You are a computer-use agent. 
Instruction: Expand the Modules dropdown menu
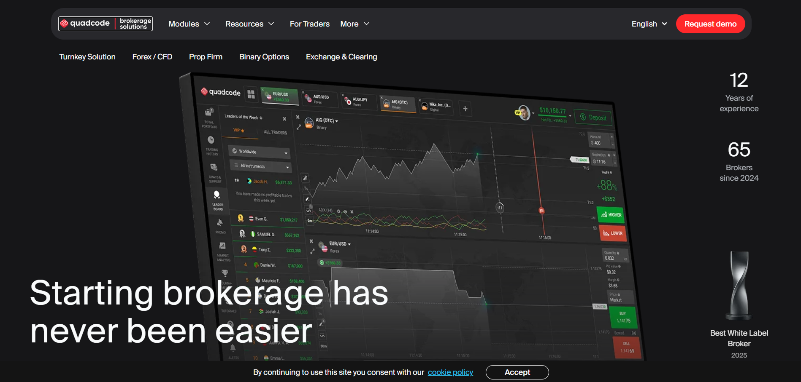(x=189, y=24)
